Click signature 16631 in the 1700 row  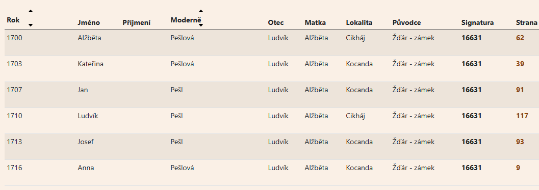[x=471, y=38]
